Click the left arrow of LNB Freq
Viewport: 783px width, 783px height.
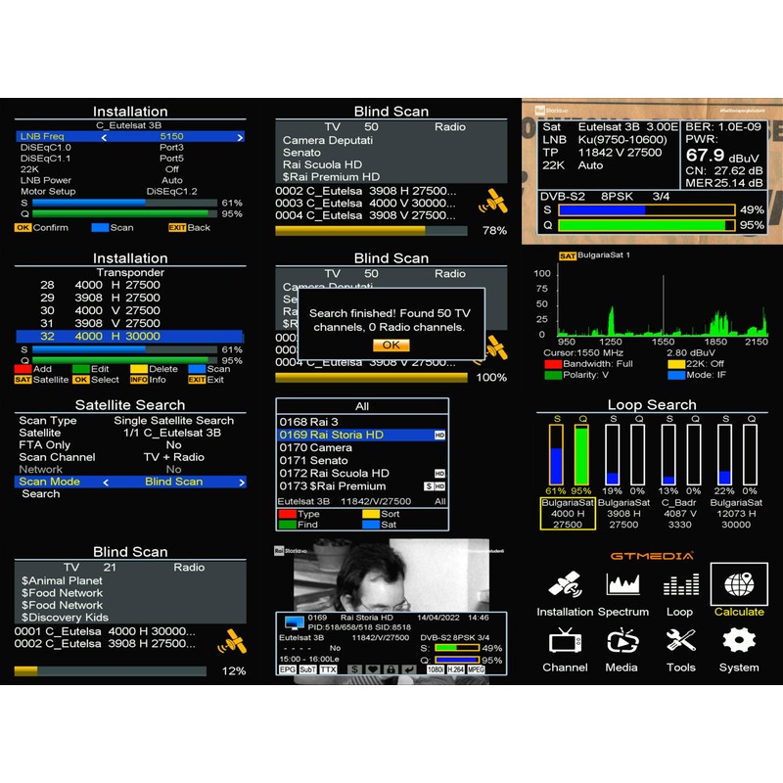[x=104, y=137]
